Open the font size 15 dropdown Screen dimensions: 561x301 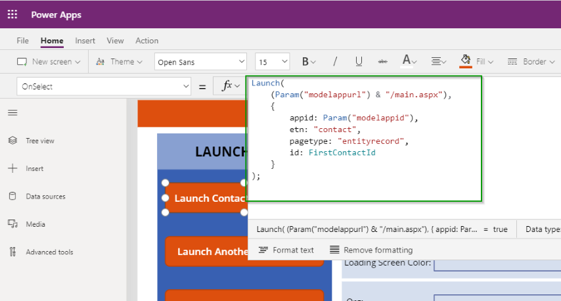coord(272,62)
